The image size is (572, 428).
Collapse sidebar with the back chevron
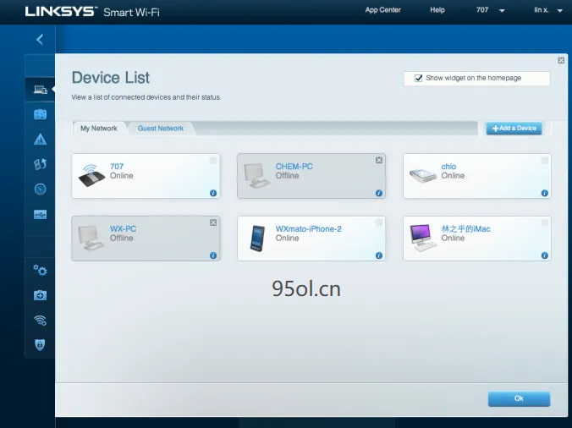click(x=39, y=39)
